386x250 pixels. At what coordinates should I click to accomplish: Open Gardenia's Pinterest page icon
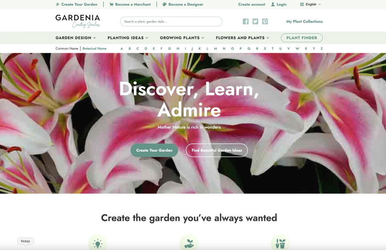pos(265,21)
